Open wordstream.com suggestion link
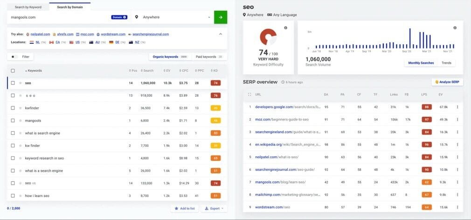This screenshot has width=471, height=220. pos(113,34)
